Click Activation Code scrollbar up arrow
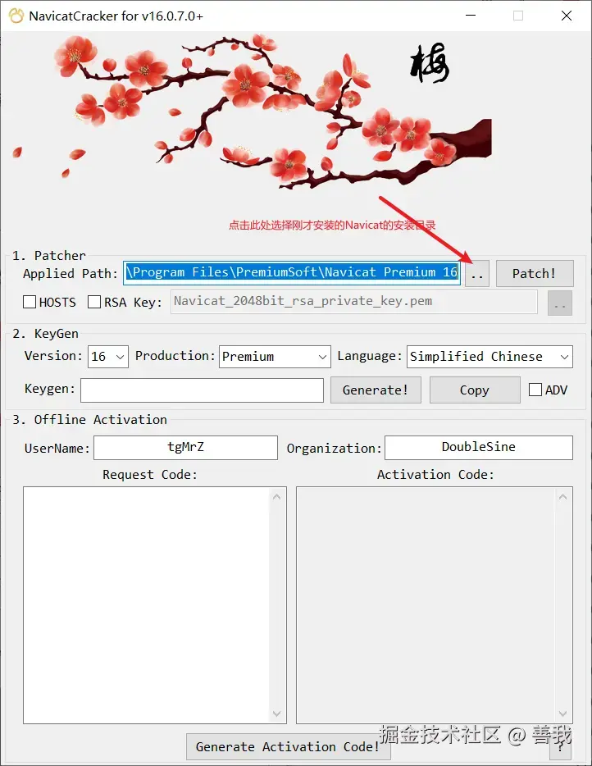Screen dimensions: 592x766 point(563,497)
